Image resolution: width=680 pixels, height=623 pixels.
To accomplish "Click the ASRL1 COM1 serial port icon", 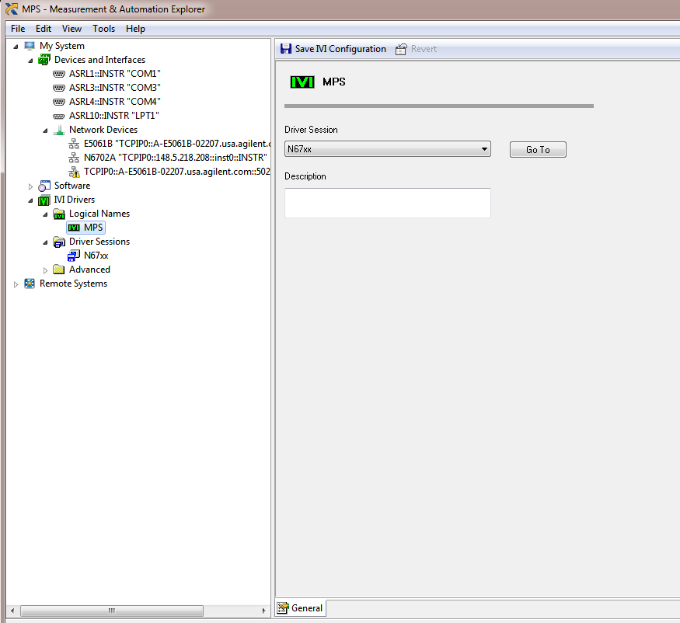I will (59, 74).
